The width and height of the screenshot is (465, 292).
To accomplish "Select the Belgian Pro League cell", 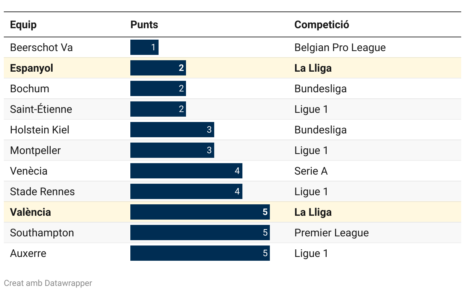I will click(340, 48).
